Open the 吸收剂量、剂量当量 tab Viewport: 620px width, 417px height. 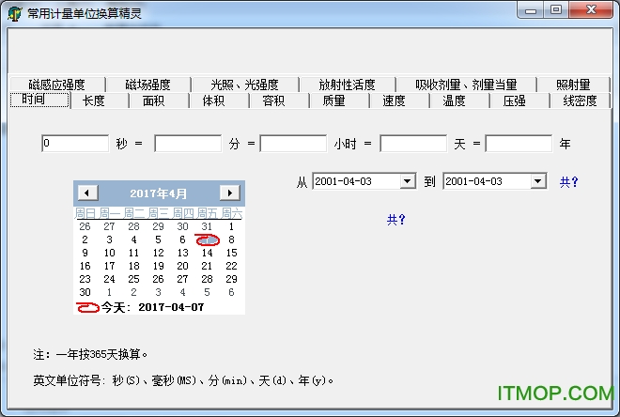click(466, 85)
